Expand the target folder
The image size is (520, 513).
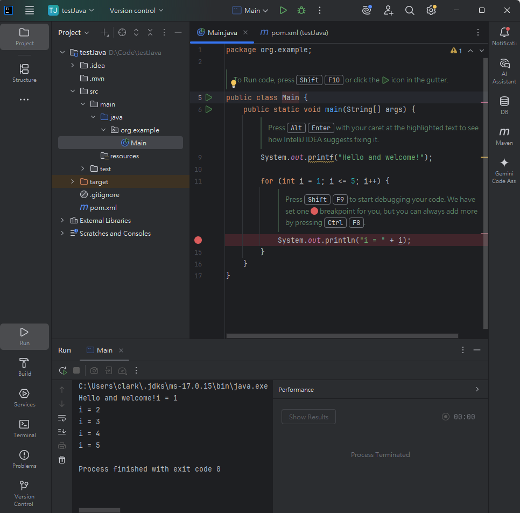(x=73, y=182)
